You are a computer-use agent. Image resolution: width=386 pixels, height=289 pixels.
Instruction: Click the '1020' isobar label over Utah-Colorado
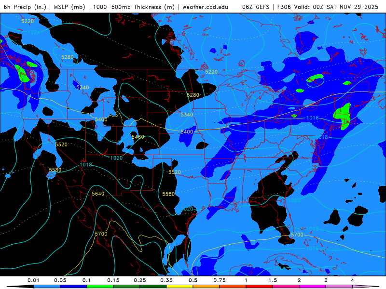tap(116, 158)
